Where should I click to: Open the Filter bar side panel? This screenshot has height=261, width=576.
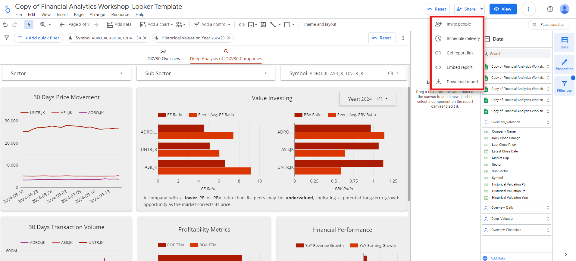564,86
